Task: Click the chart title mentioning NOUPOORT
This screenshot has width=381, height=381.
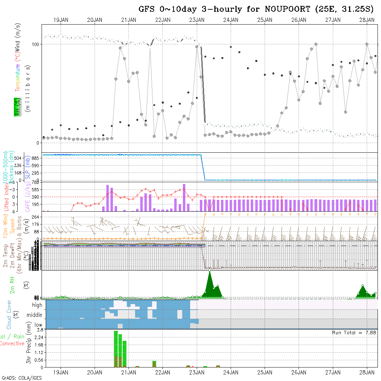Action: tap(256, 9)
